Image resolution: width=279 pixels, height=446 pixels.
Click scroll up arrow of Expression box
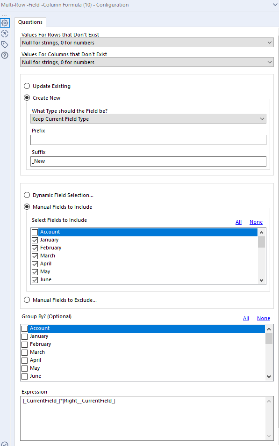[269, 401]
